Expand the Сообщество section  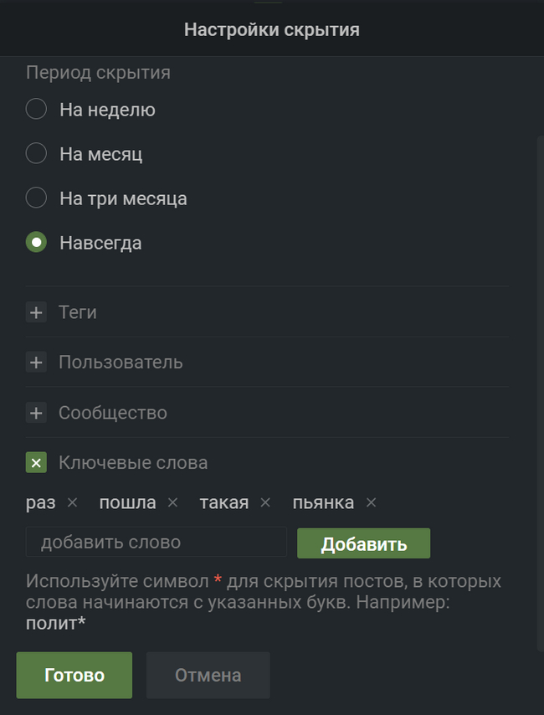click(113, 413)
